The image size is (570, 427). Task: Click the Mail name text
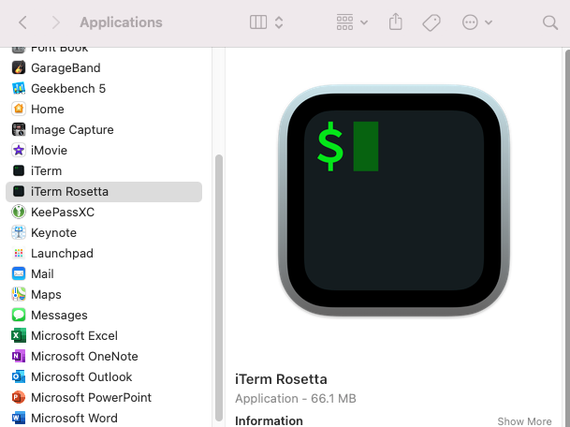(x=42, y=273)
